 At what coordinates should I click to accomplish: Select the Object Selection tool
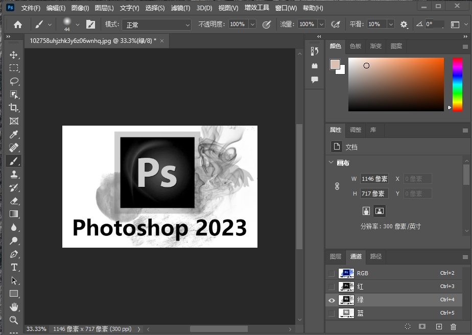pos(14,94)
